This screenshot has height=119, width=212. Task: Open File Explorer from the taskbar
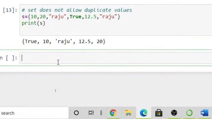point(128,113)
